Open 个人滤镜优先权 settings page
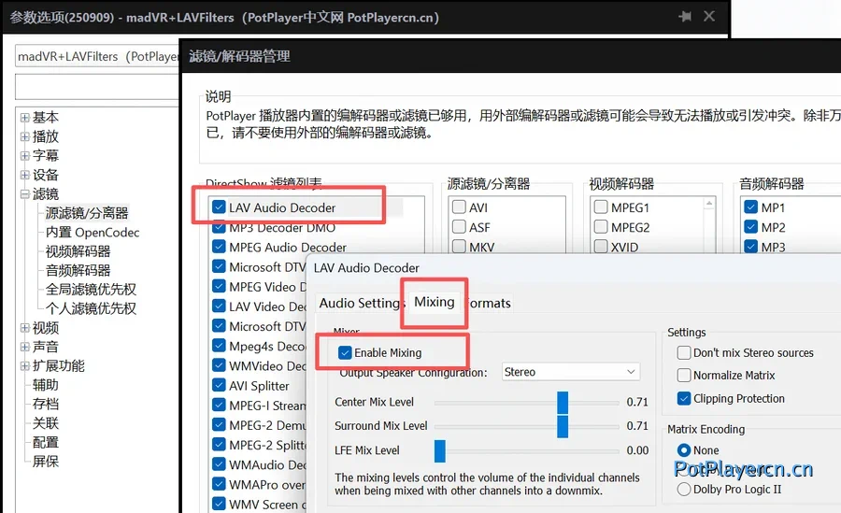 click(91, 308)
